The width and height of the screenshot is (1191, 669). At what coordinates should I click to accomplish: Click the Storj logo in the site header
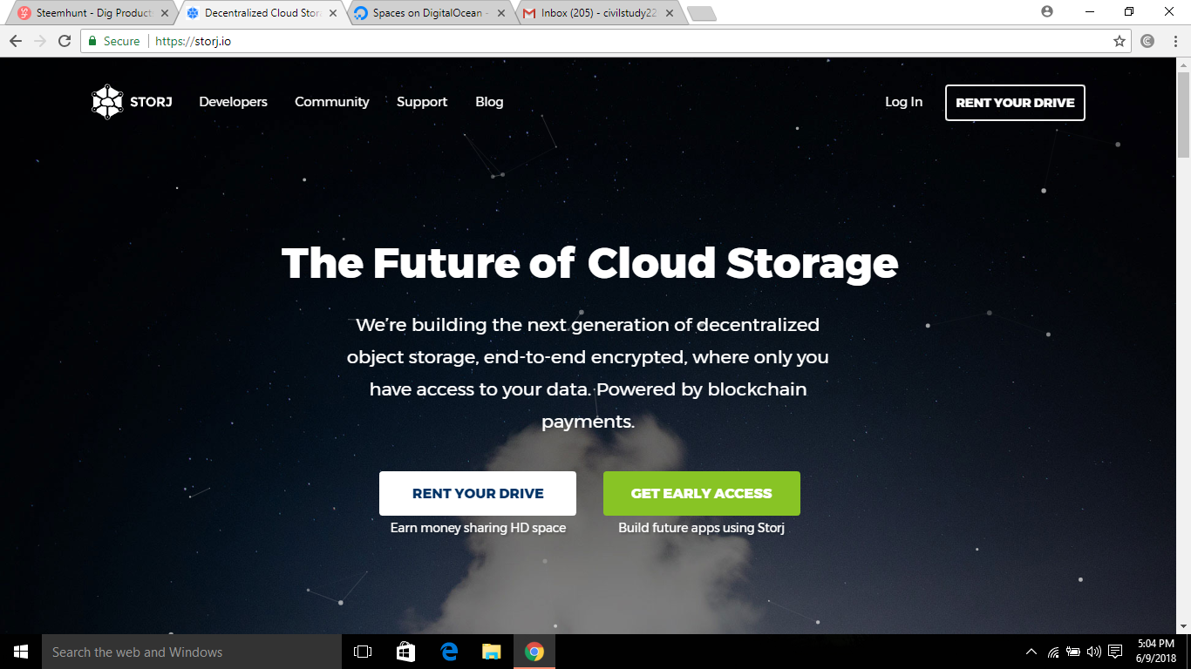click(132, 102)
